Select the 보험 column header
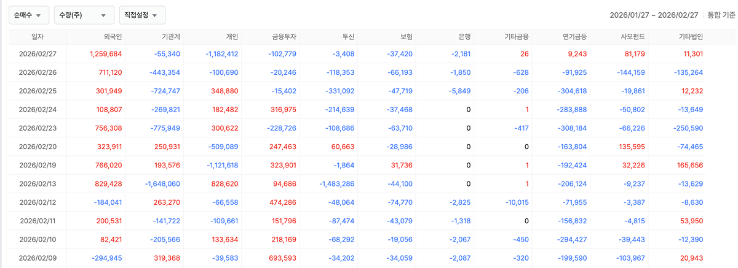The width and height of the screenshot is (738, 268). (x=405, y=37)
